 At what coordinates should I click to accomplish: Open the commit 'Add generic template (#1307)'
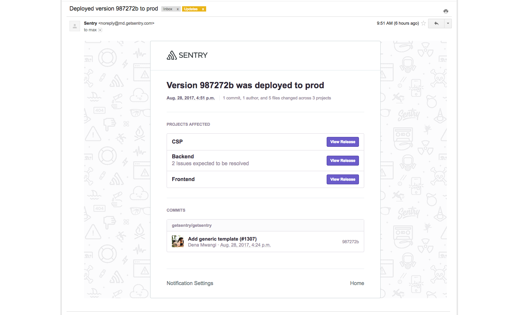tap(222, 239)
